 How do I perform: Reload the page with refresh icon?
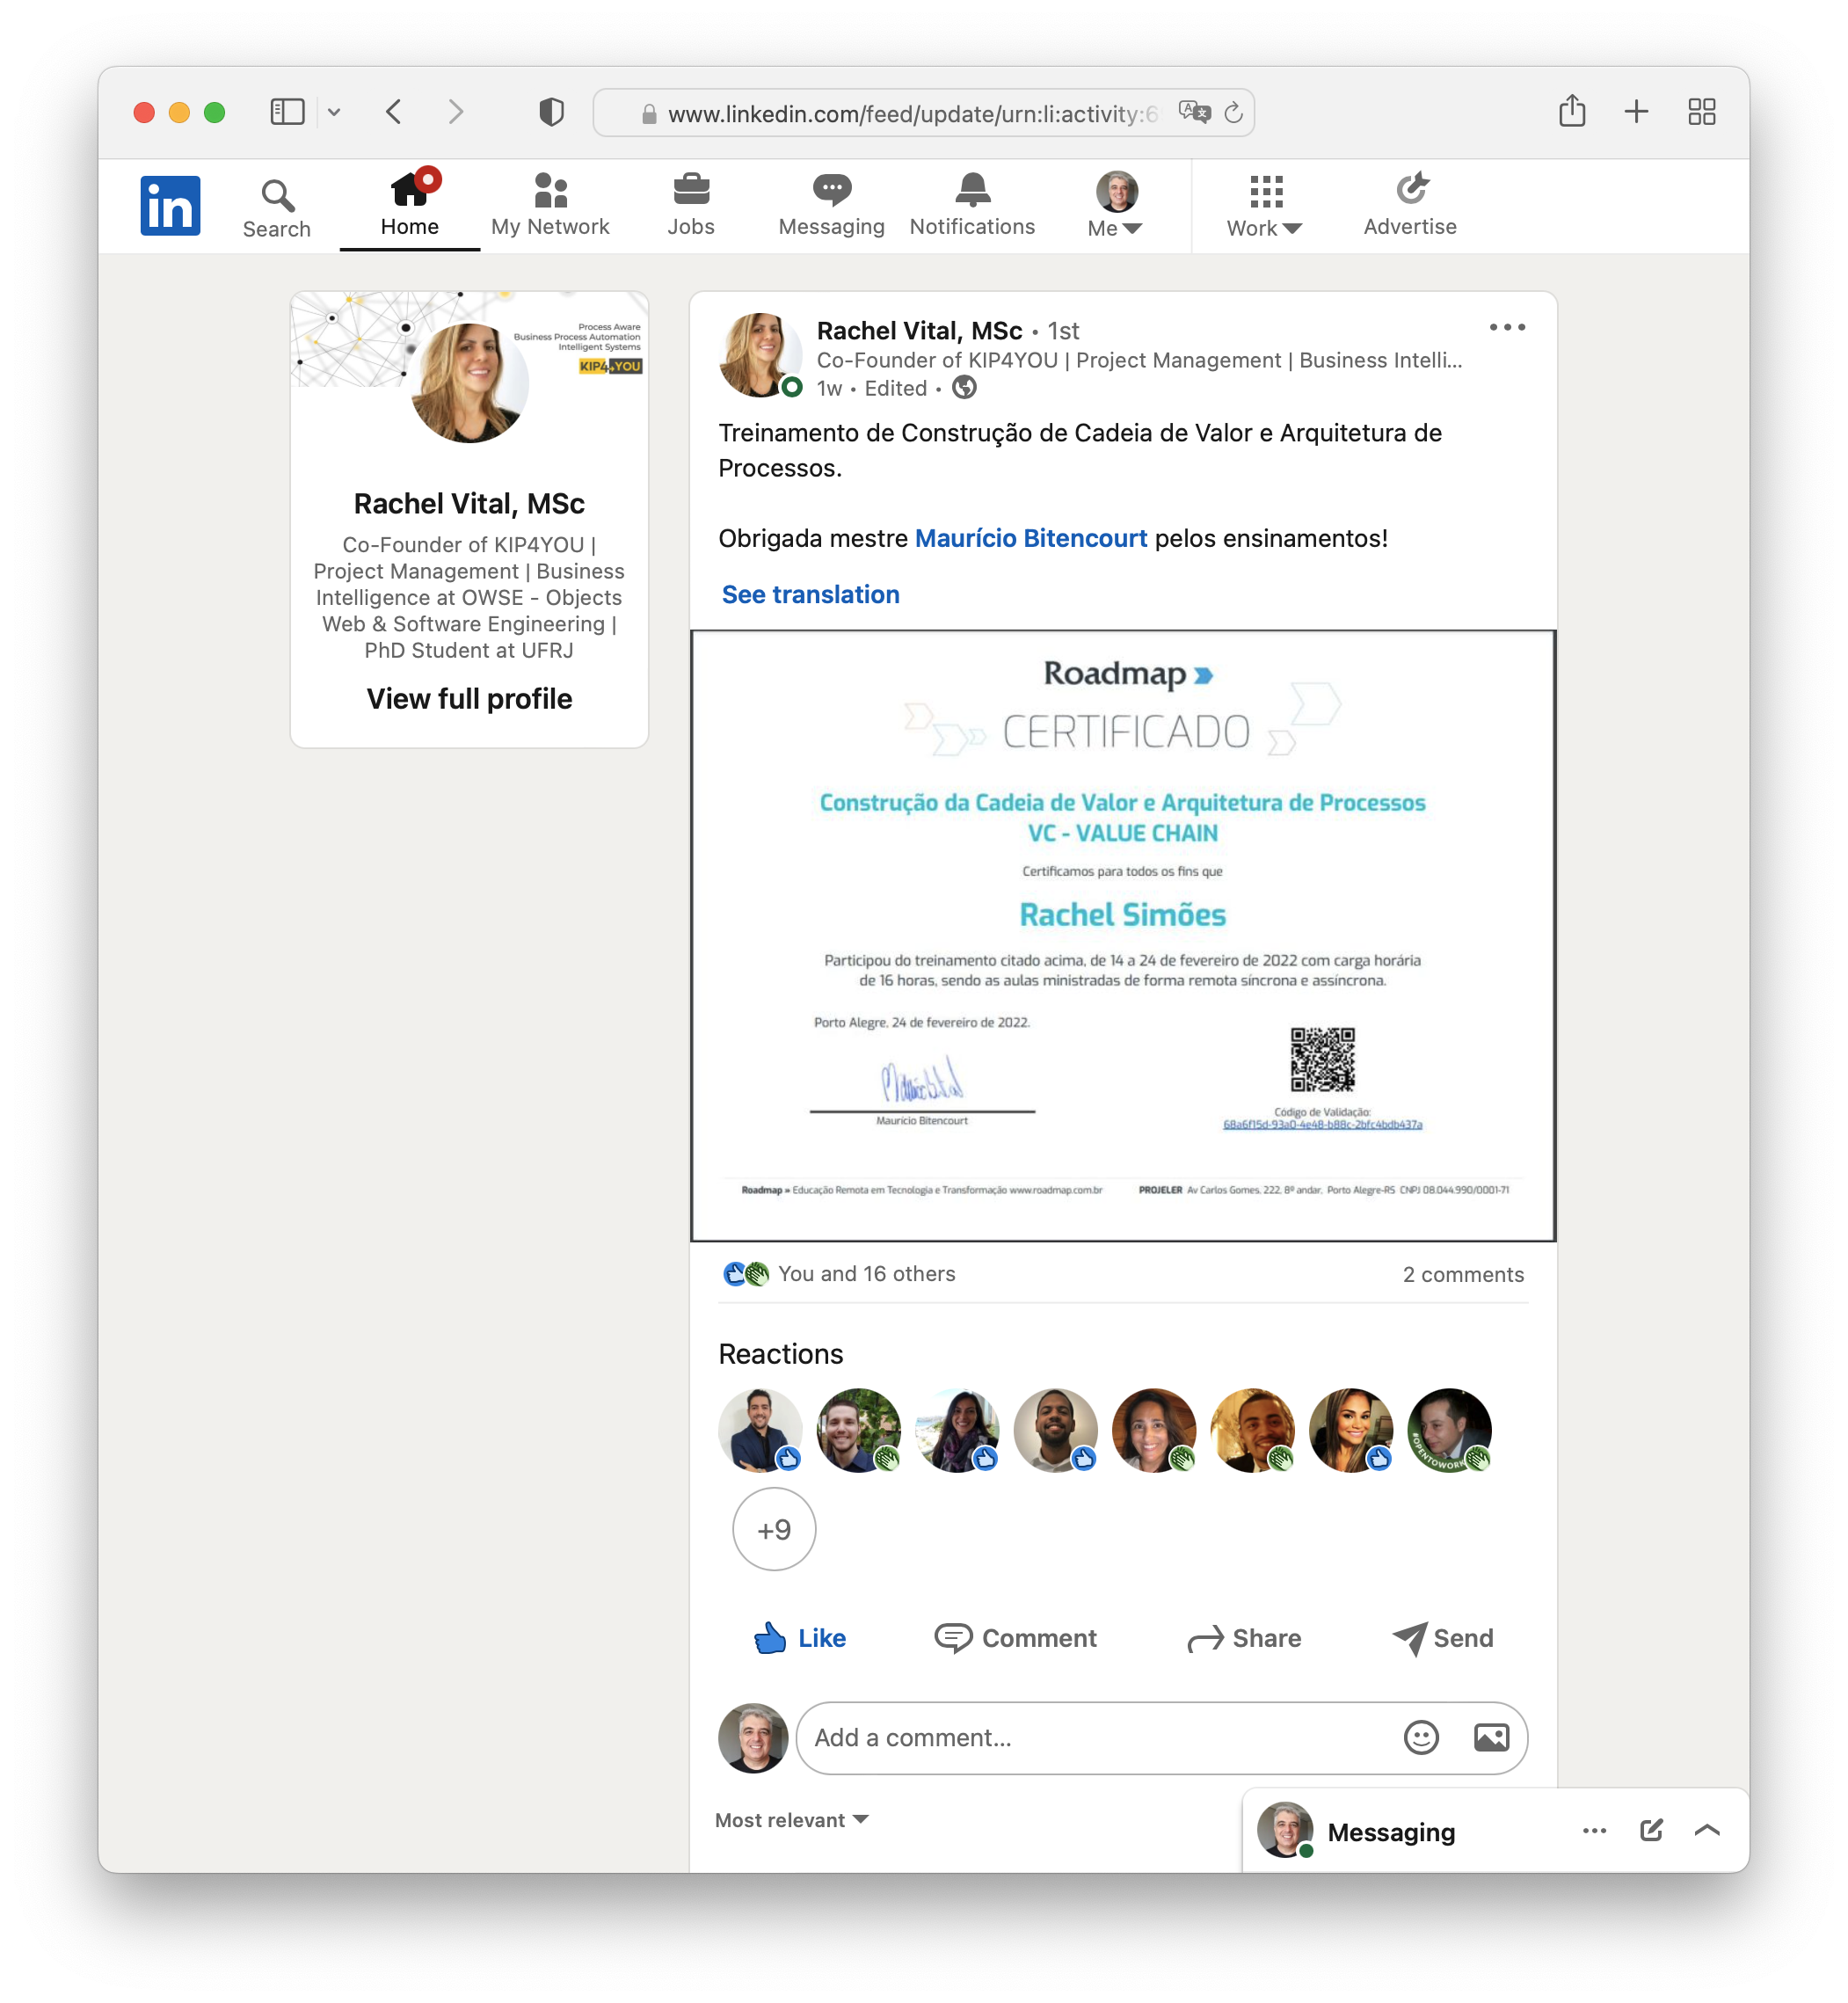tap(1234, 112)
